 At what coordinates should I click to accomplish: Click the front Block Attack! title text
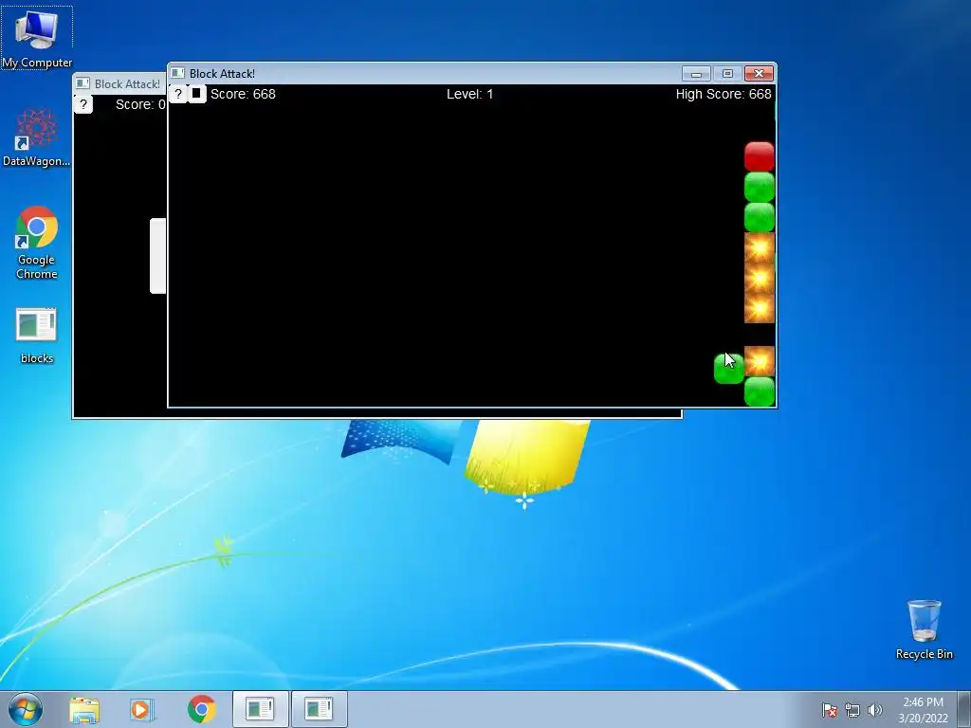tap(222, 74)
